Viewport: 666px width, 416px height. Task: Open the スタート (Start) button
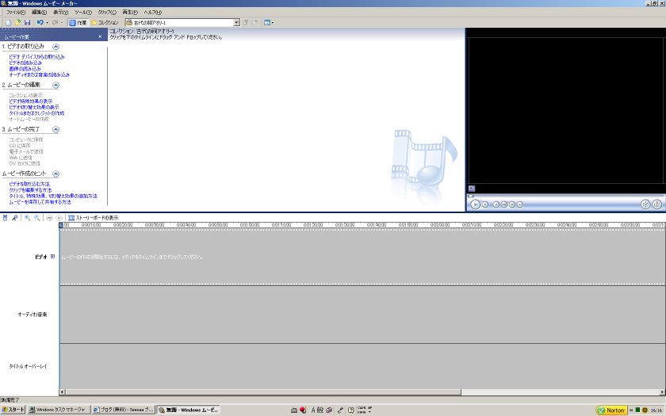pyautogui.click(x=13, y=410)
